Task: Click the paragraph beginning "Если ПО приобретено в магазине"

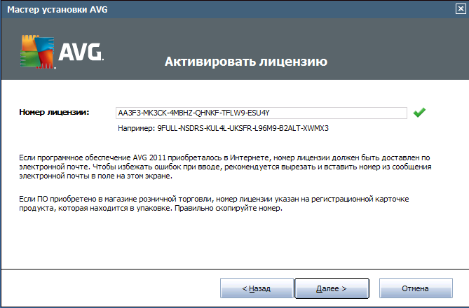Action: (x=214, y=204)
